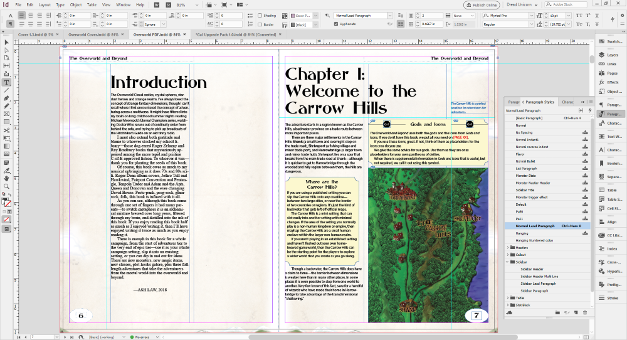Select the Pencil tool
The height and width of the screenshot is (340, 627).
(6, 106)
